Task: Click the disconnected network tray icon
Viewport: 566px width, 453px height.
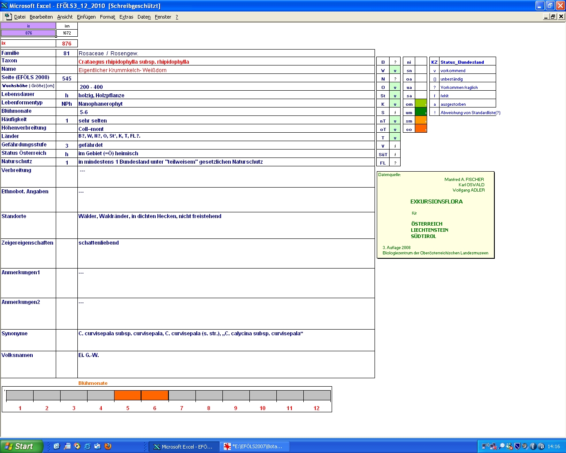Action: pos(493,446)
